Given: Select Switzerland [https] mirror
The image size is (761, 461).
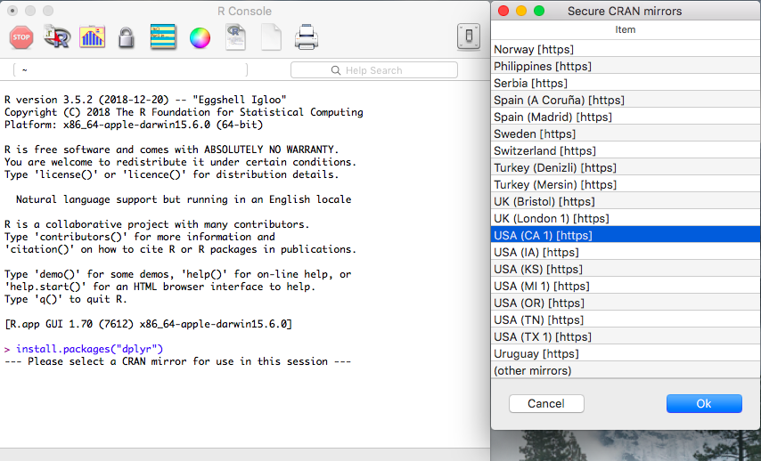Looking at the screenshot, I should click(626, 150).
